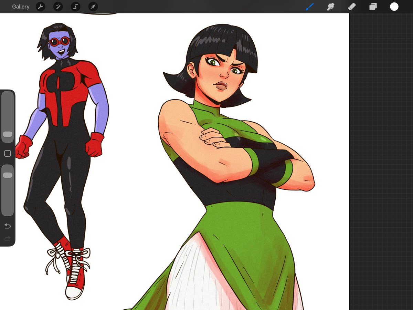The image size is (413, 310).
Task: Open the Layers panel
Action: 373,7
